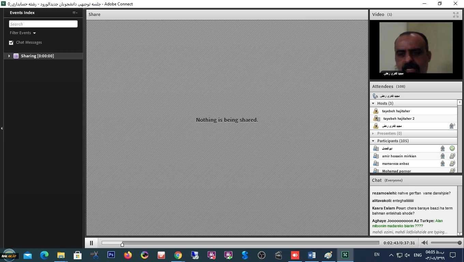Open Google Chrome from the taskbar

tap(178, 255)
